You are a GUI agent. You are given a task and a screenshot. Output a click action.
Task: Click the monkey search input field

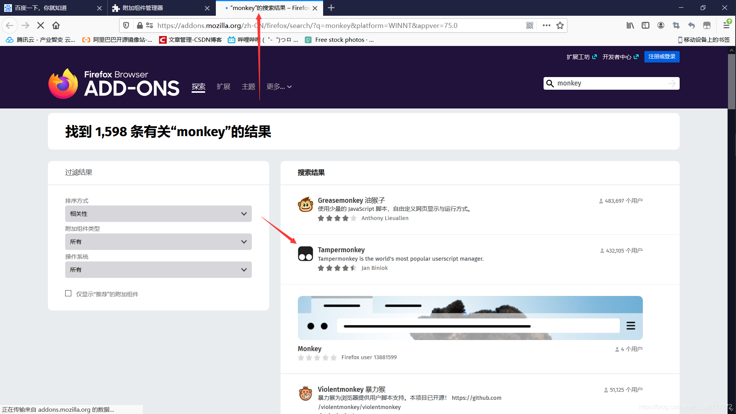[x=611, y=84]
